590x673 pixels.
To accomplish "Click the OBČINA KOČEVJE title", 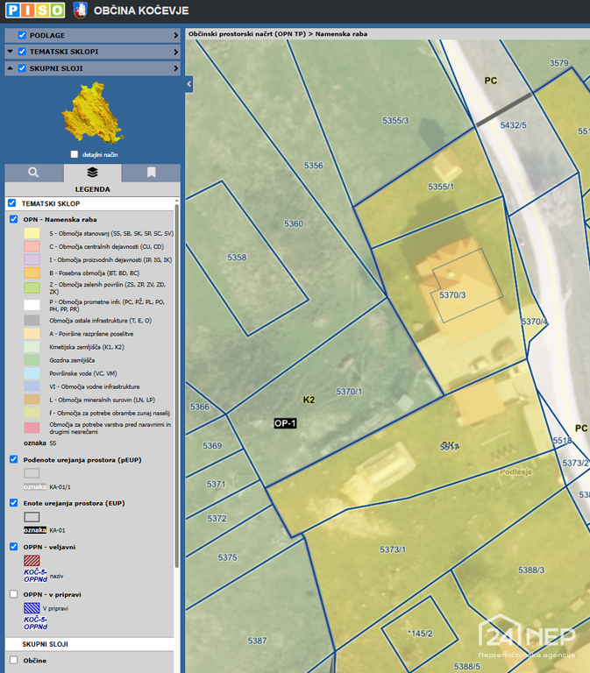I will point(141,11).
